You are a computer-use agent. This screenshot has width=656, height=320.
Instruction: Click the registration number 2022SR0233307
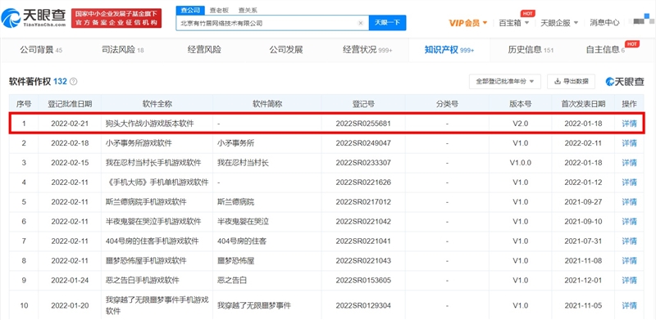[x=363, y=163]
